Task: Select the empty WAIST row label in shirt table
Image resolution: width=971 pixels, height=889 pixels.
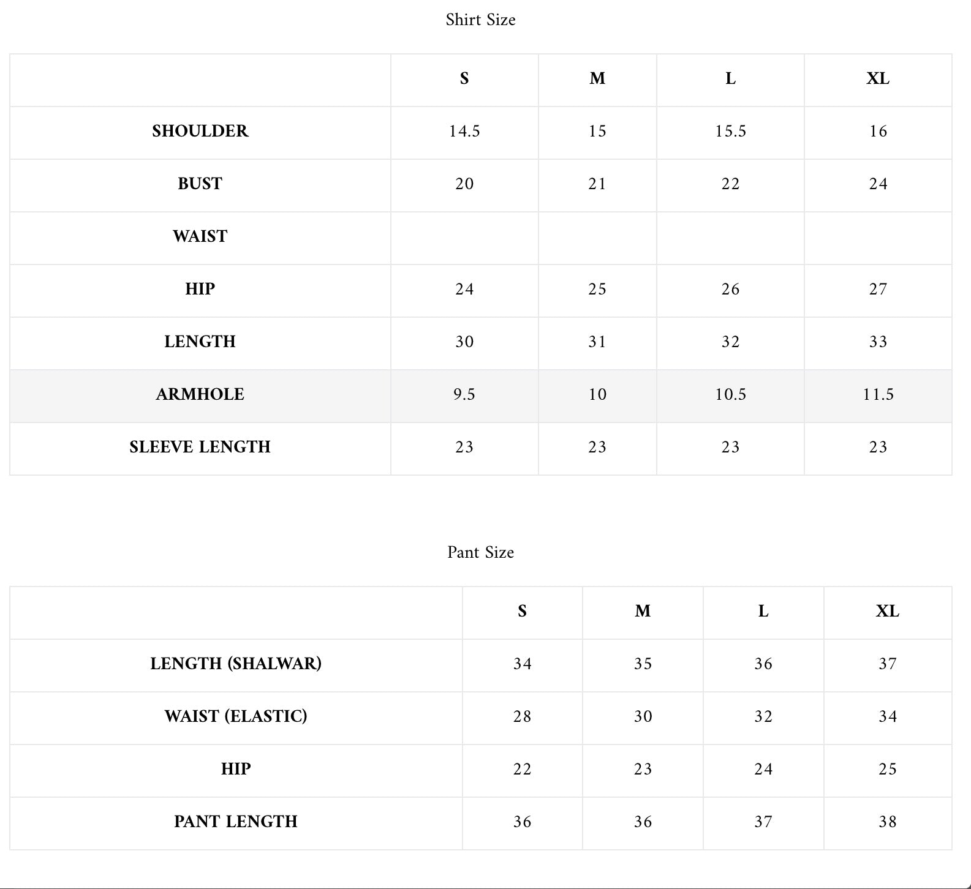Action: point(200,236)
